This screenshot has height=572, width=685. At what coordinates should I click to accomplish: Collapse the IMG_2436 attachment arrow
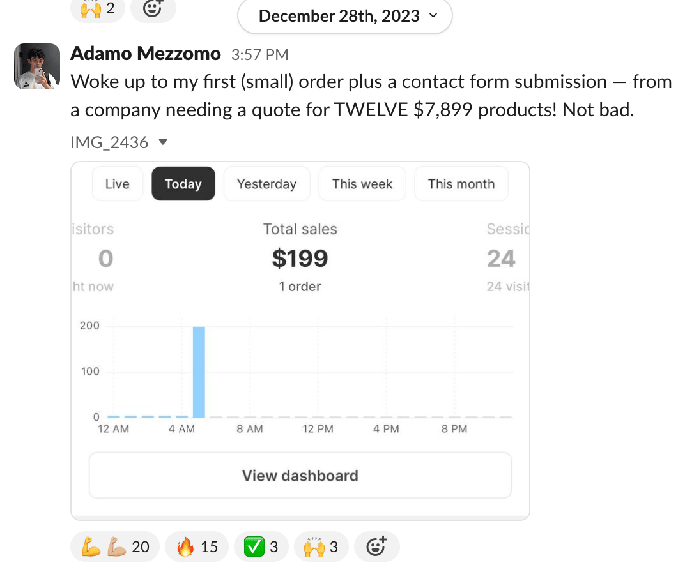(x=162, y=142)
